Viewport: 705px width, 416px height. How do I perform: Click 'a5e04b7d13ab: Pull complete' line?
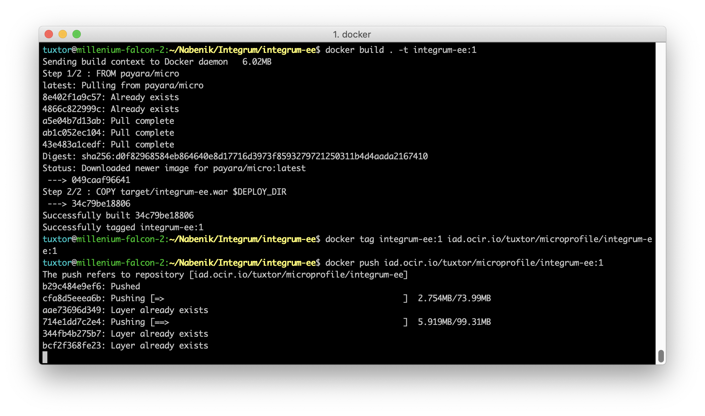108,121
